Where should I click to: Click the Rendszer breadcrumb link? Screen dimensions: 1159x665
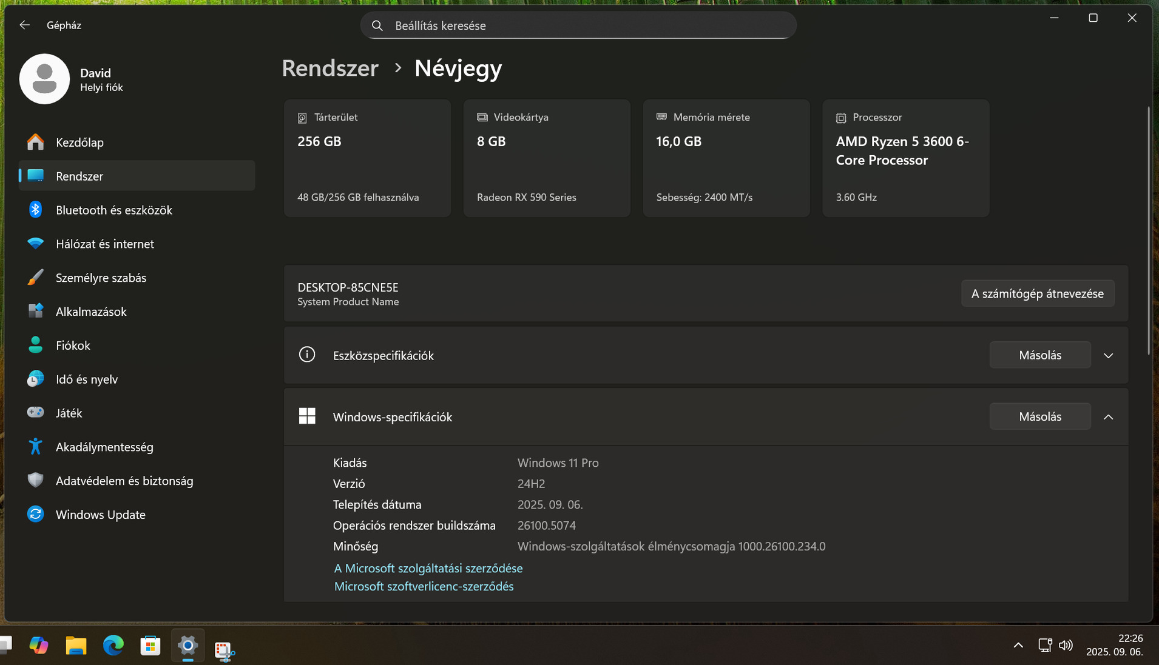(x=330, y=68)
